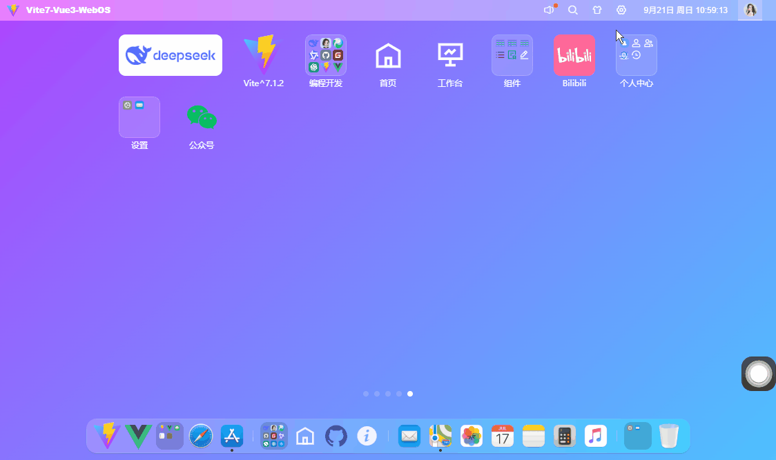Click the user avatar in top bar

(750, 10)
